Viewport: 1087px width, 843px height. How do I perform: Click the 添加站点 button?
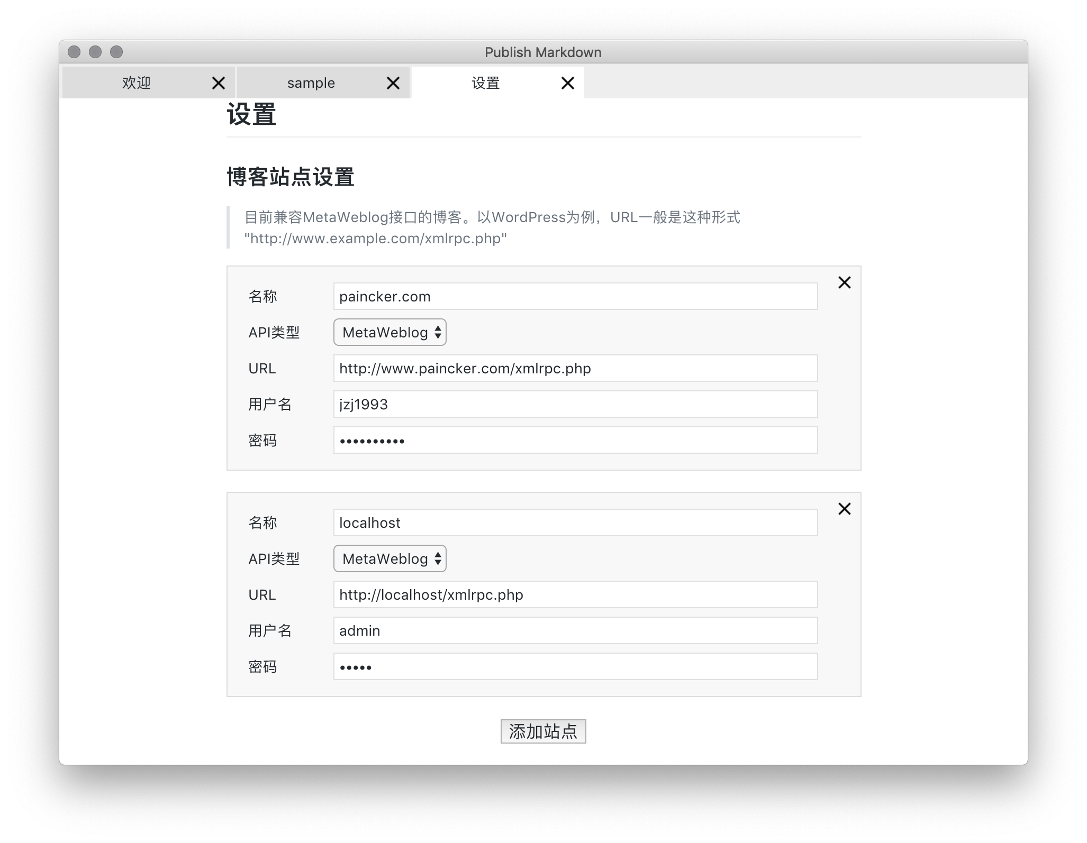543,731
